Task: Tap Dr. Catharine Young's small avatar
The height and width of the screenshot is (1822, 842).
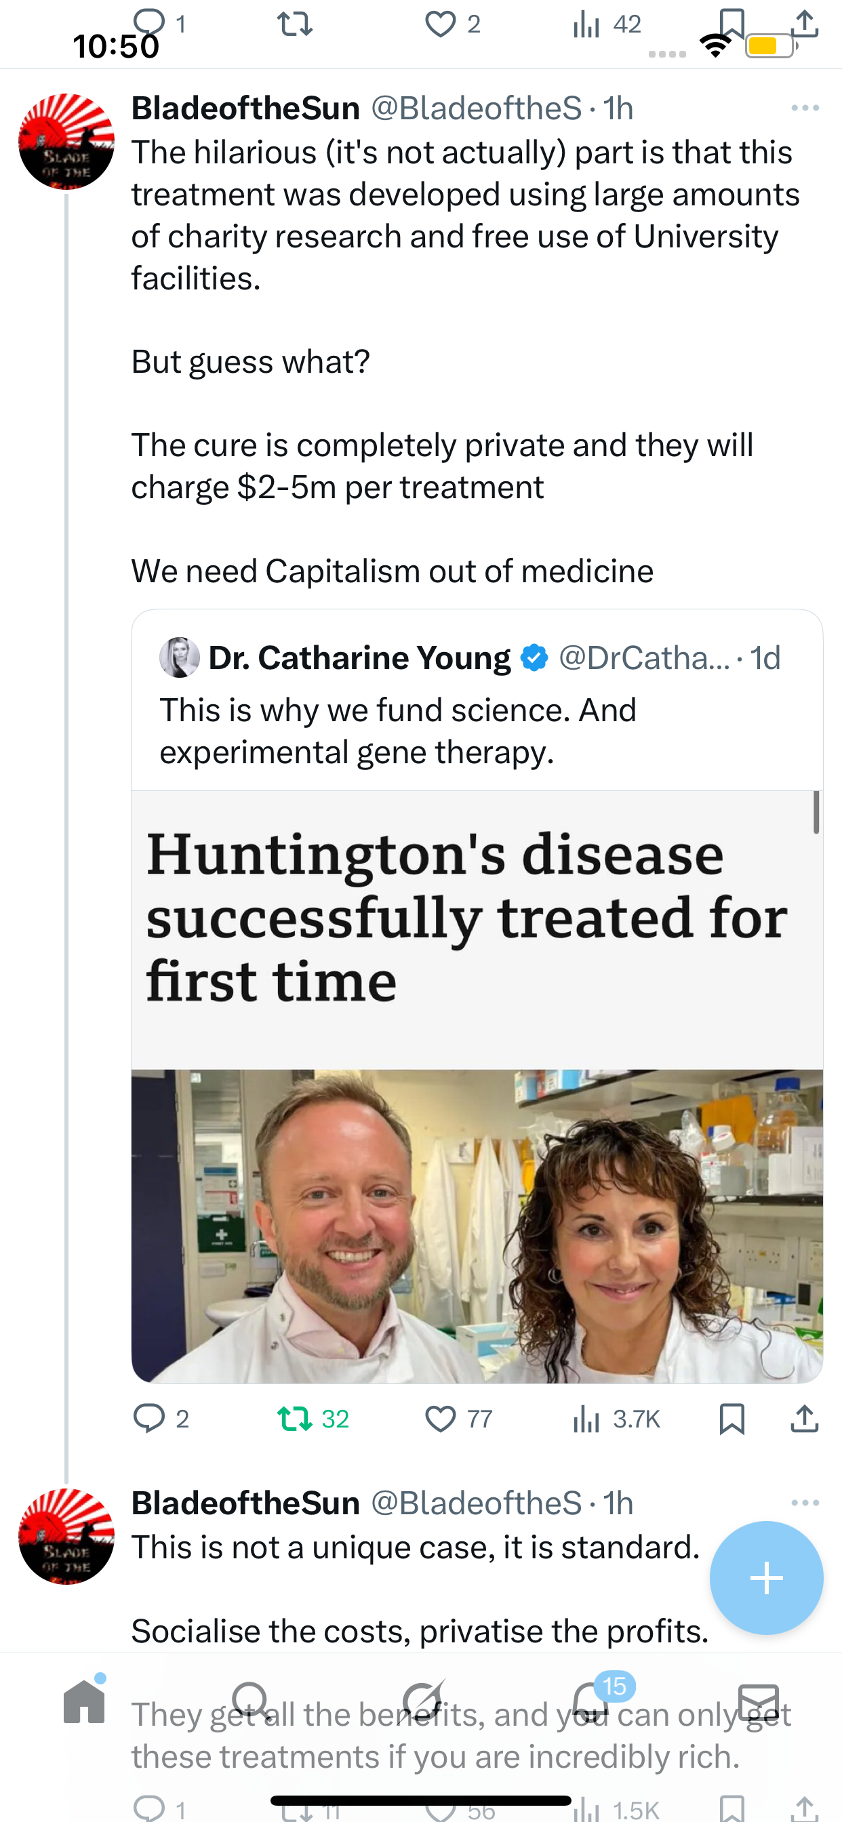Action: [179, 657]
